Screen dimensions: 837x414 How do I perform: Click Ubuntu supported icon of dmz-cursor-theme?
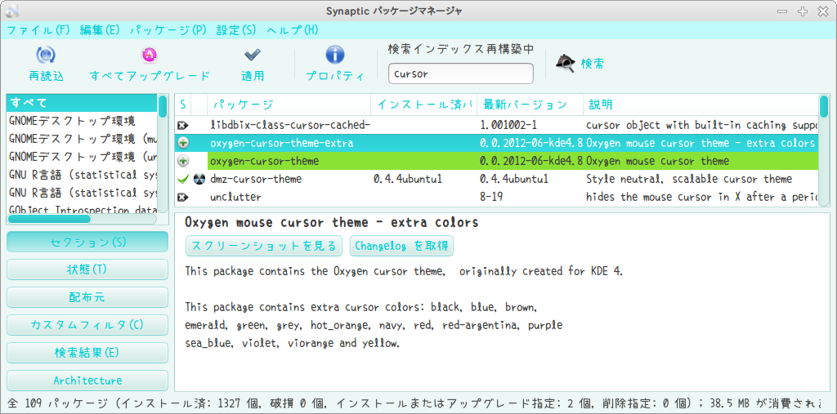click(x=199, y=179)
